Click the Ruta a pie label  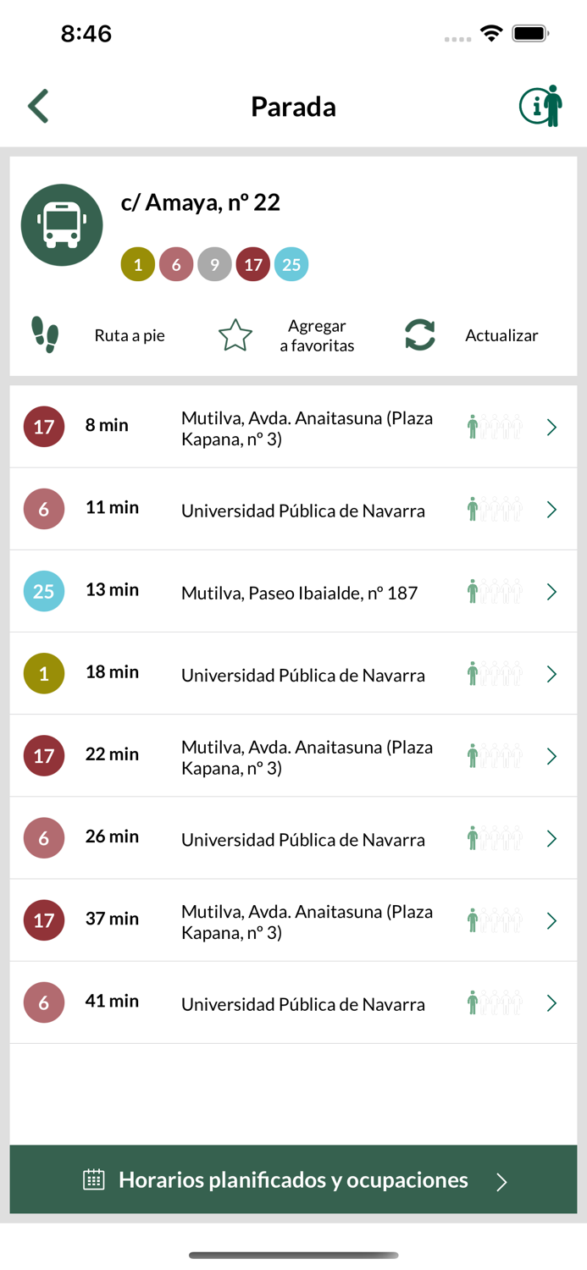(130, 335)
